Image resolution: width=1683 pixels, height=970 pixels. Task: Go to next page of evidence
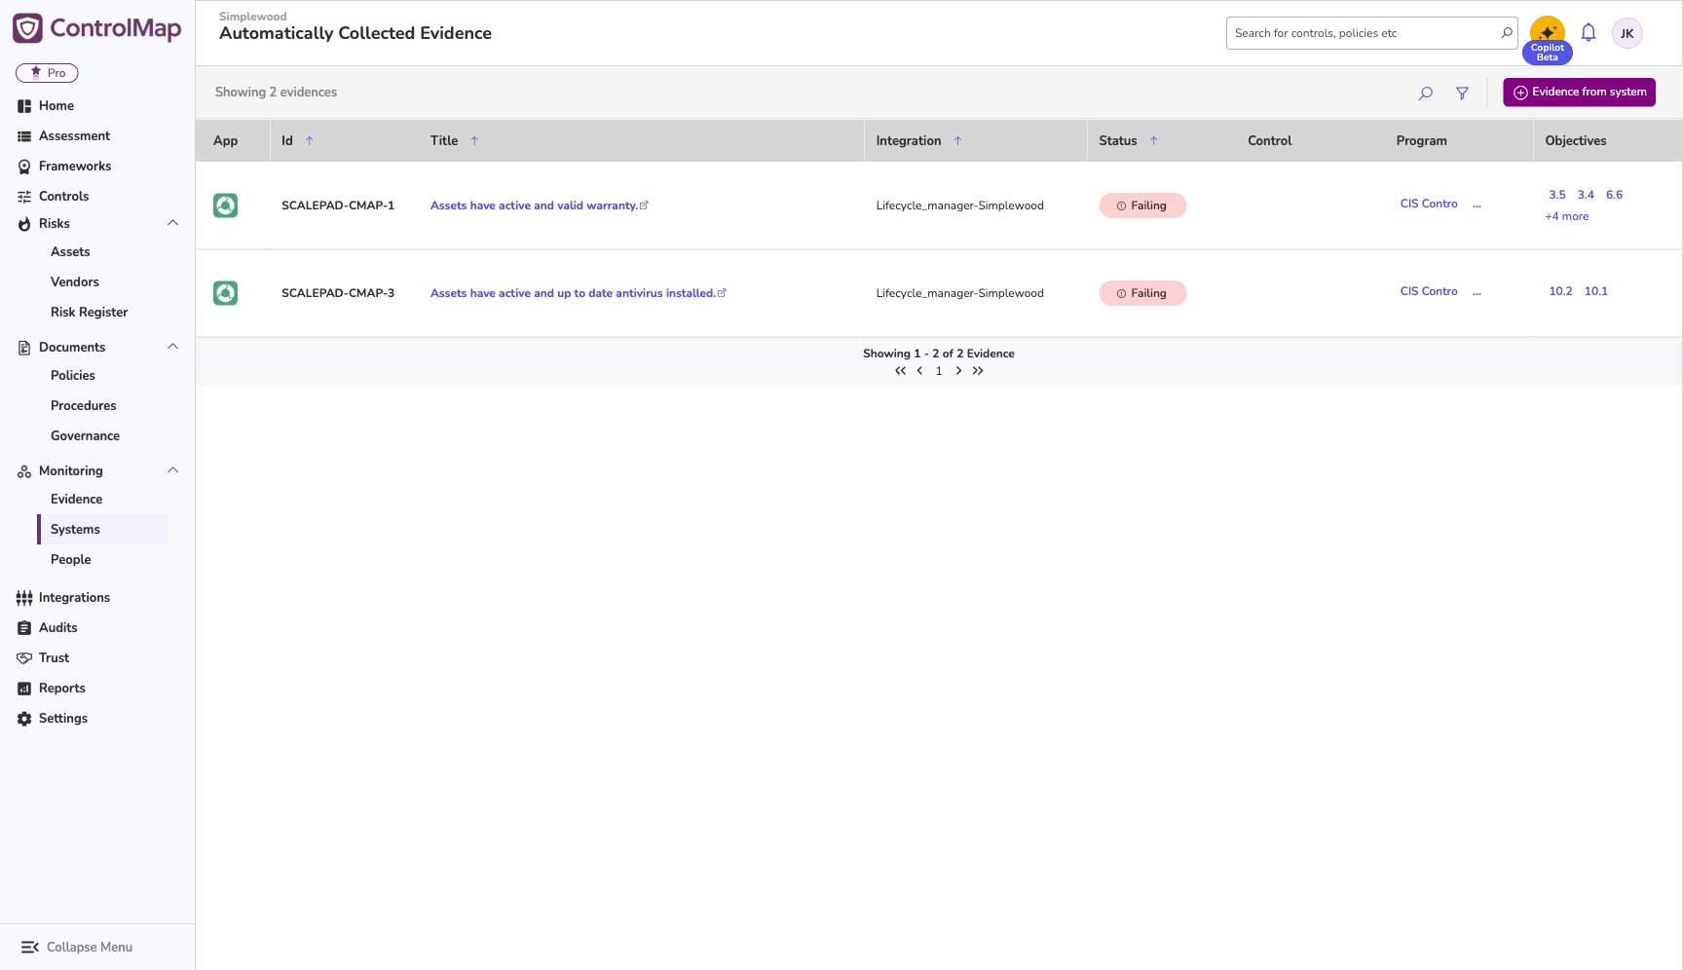(x=958, y=371)
